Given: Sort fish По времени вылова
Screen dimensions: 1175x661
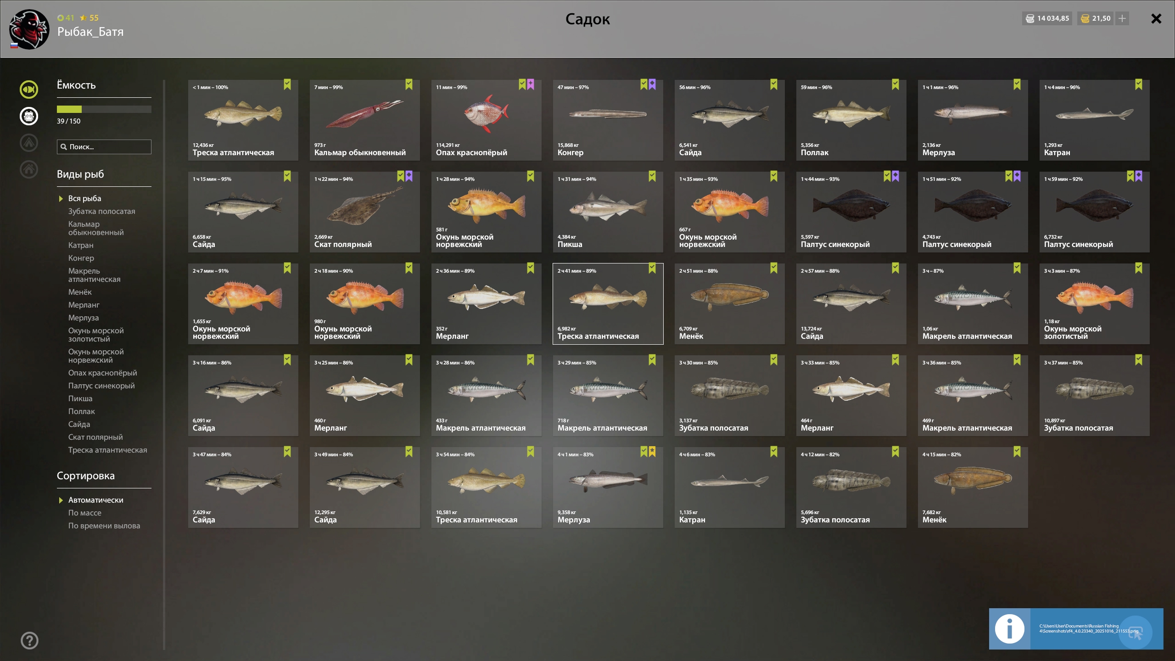Looking at the screenshot, I should tap(104, 526).
